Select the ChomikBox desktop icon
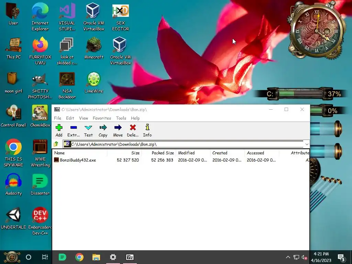The image size is (352, 264). 40,116
